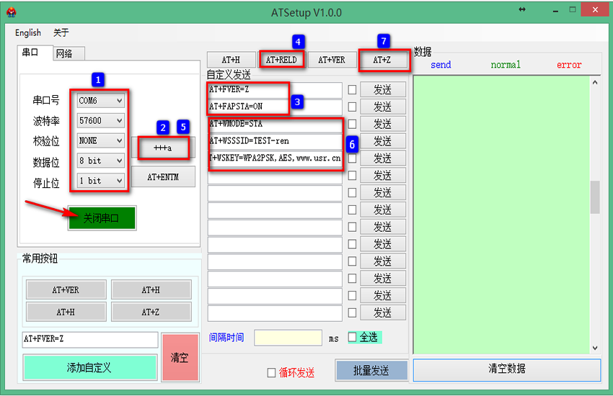Open the 校验位 NONE dropdown
The height and width of the screenshot is (396, 613).
click(x=100, y=141)
